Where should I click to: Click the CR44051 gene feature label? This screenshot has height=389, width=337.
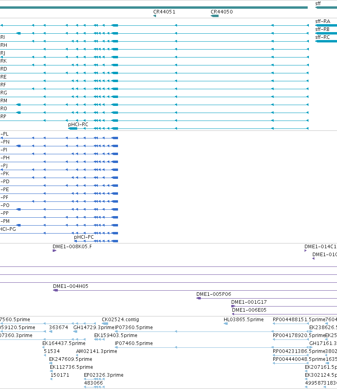pyautogui.click(x=164, y=11)
